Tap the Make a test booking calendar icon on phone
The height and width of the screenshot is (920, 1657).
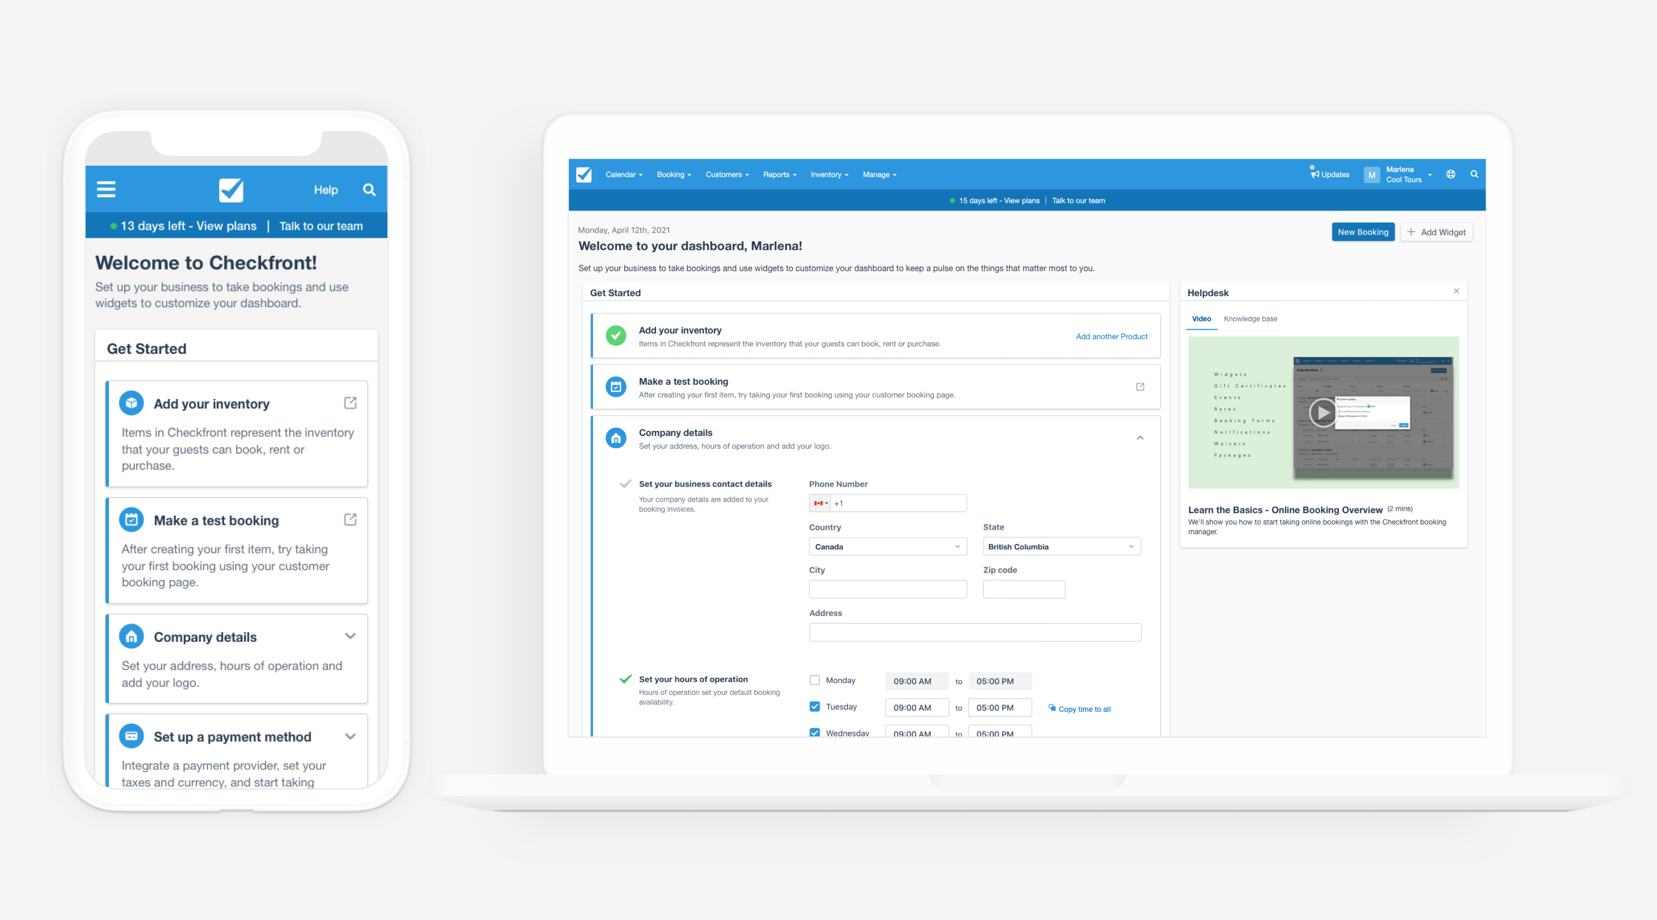(x=131, y=519)
